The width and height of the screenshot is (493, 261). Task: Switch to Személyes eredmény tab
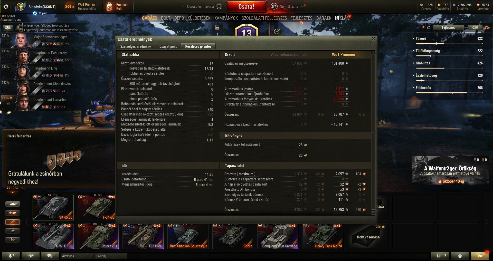coord(136,46)
